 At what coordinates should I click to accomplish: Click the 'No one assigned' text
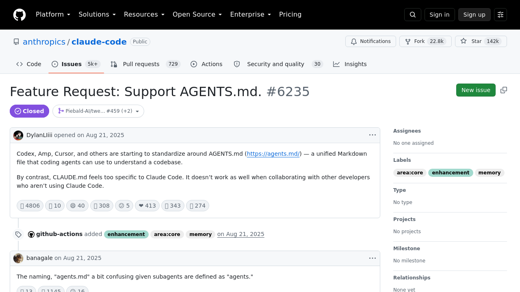pos(413,143)
